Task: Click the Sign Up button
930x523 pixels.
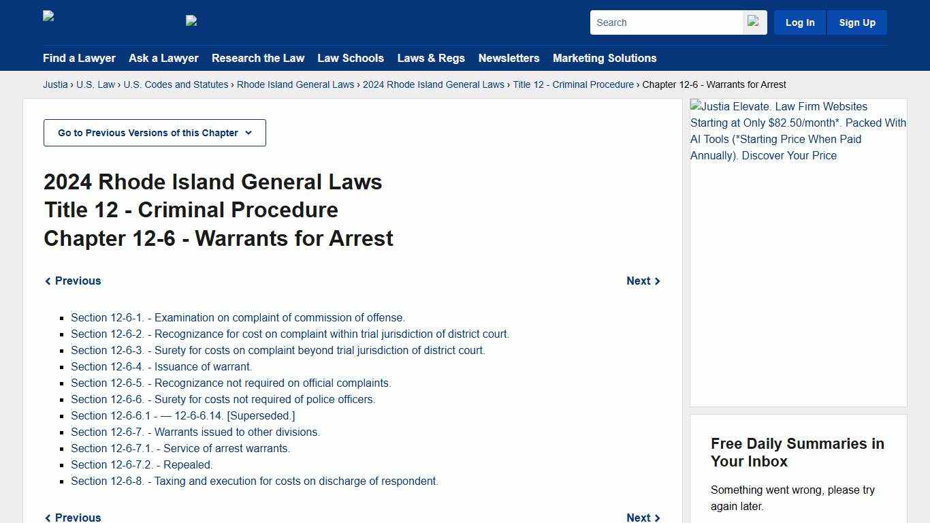Action: click(856, 22)
